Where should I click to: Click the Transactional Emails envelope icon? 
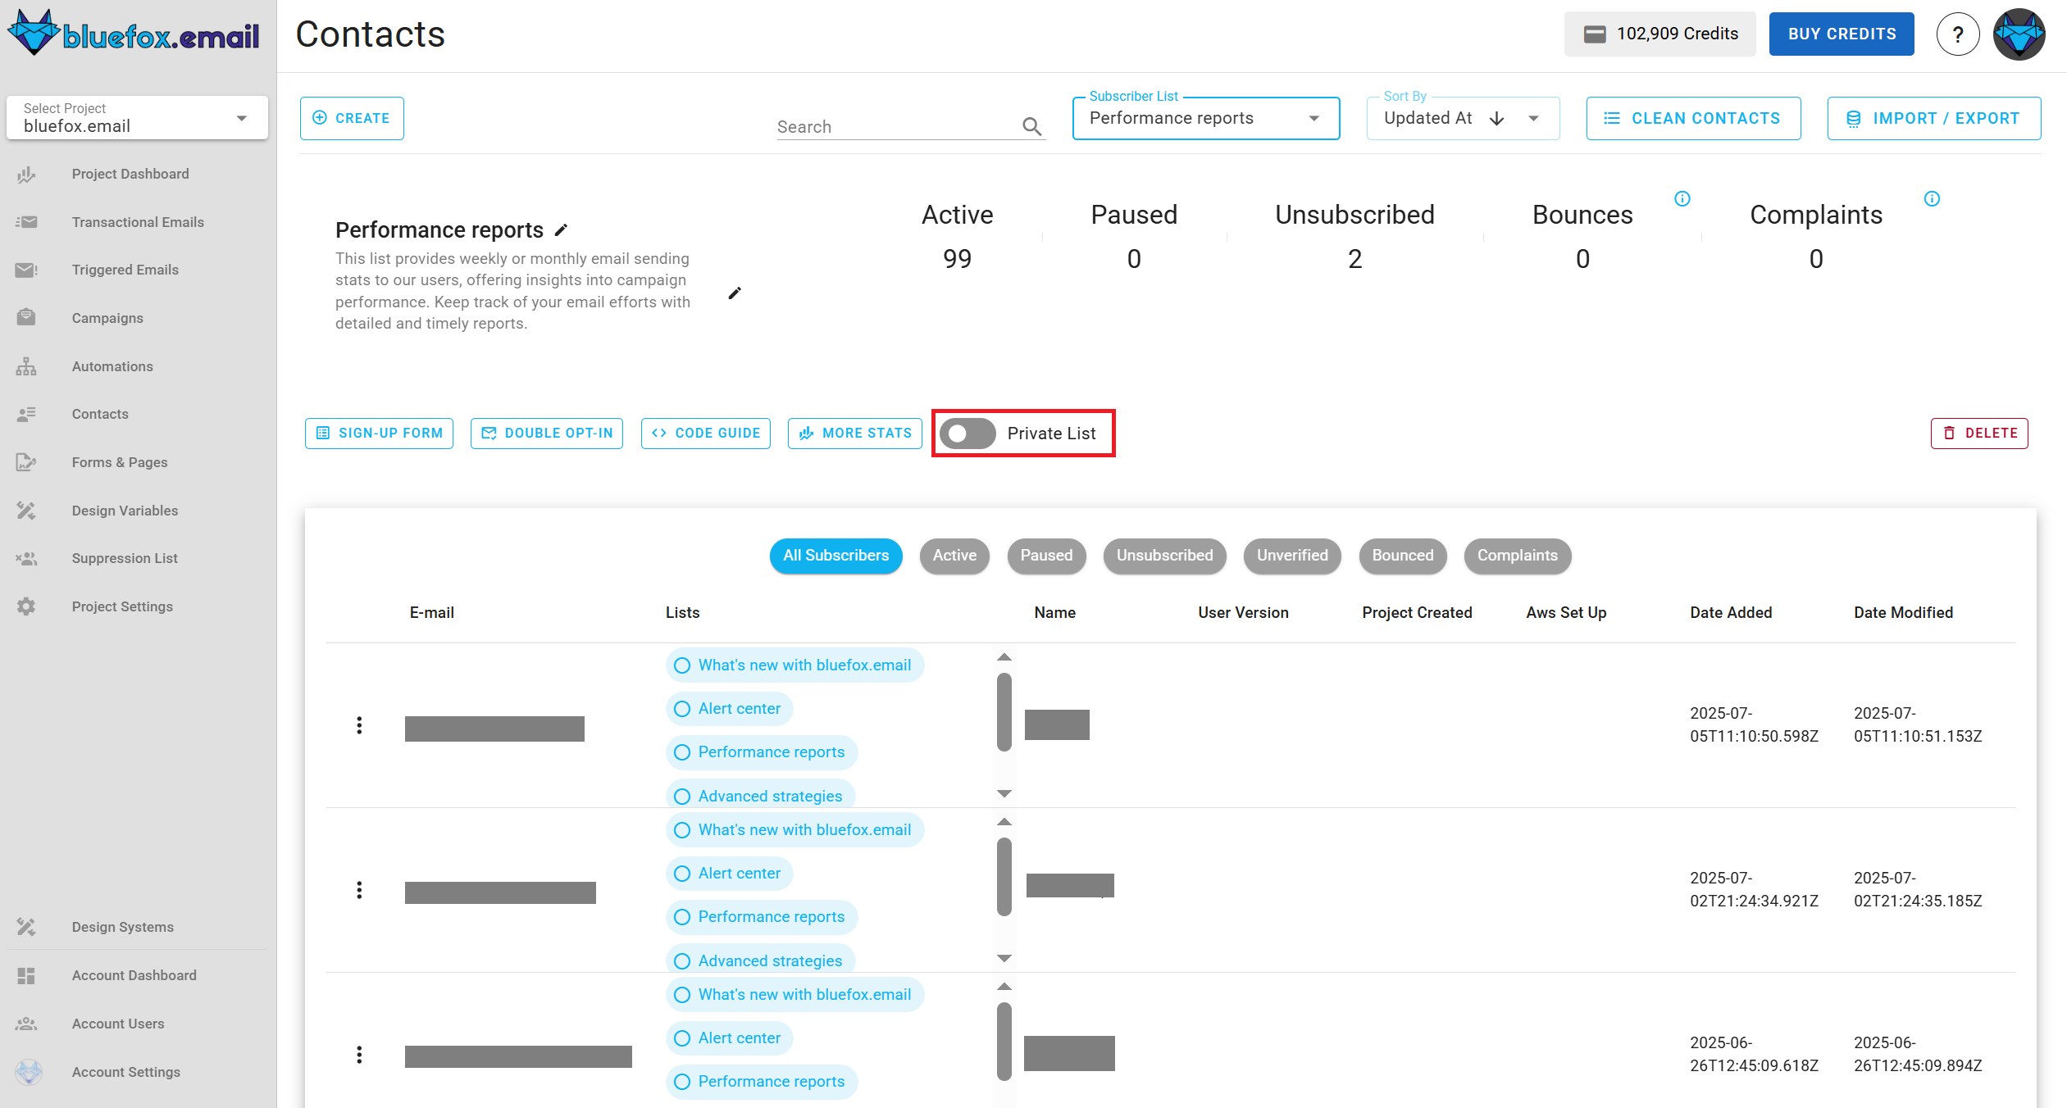tap(26, 222)
